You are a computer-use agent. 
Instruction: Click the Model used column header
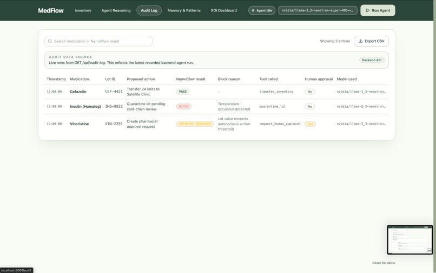click(346, 79)
